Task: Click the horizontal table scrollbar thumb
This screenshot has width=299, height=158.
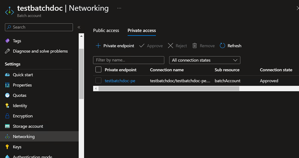Action: pyautogui.click(x=169, y=88)
